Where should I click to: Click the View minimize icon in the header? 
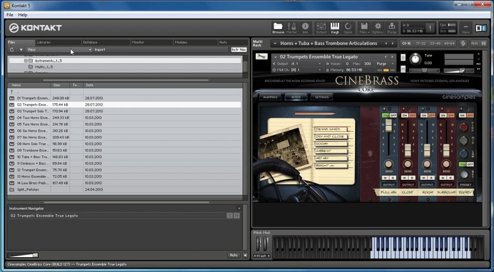coord(466,27)
